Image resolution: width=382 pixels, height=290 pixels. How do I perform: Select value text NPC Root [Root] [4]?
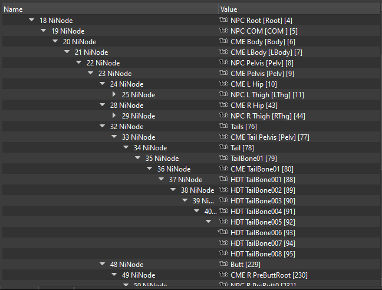pos(261,21)
